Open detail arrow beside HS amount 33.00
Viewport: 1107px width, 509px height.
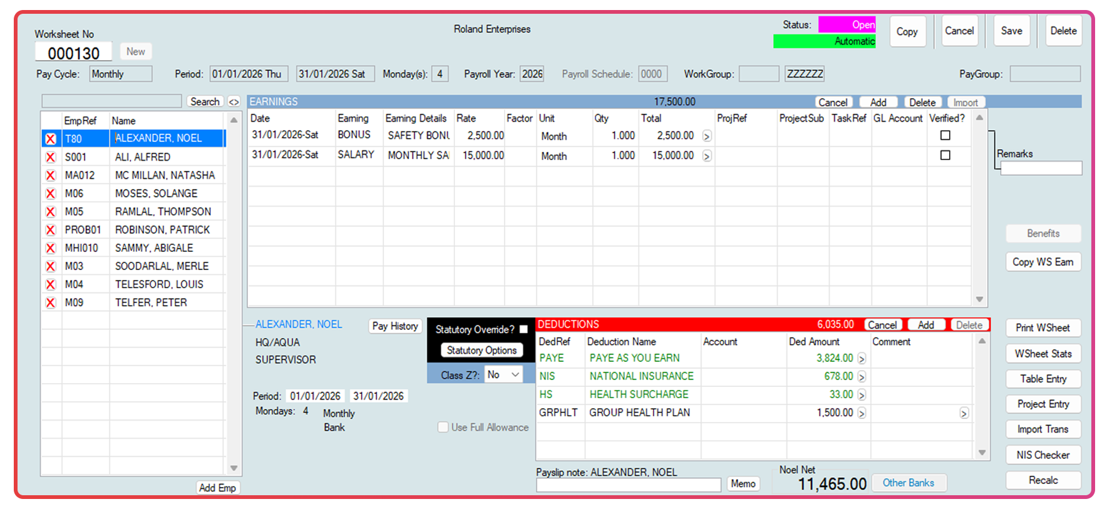tap(862, 395)
